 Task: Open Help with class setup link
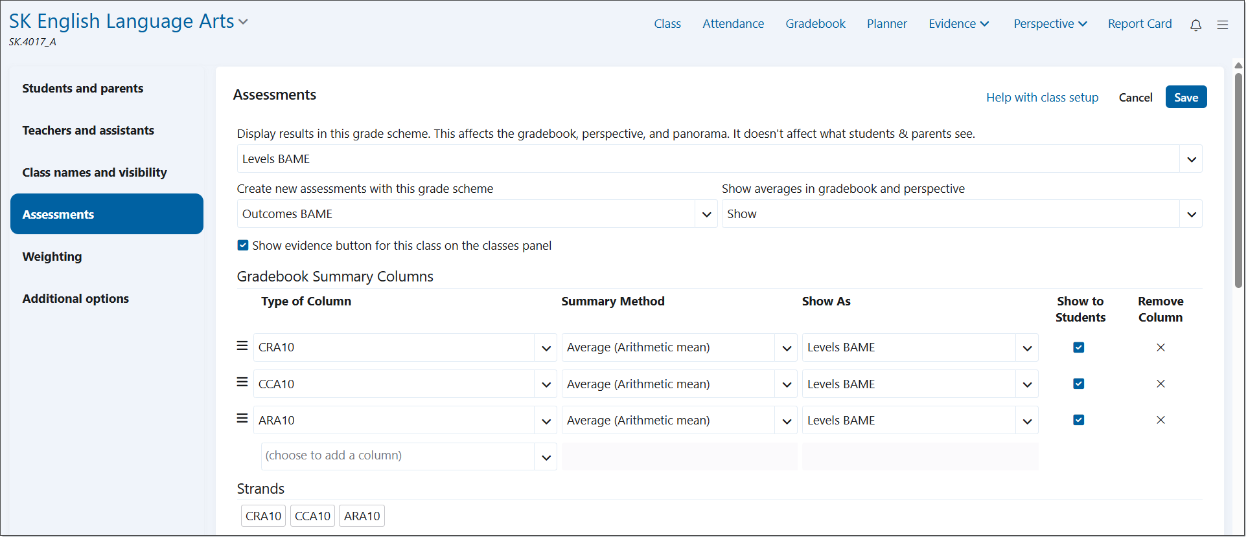pos(1042,97)
